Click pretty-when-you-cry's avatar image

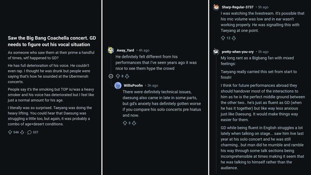point(215,51)
